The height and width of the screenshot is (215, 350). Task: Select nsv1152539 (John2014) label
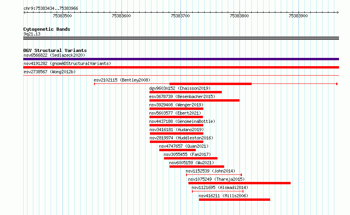[x=210, y=171]
